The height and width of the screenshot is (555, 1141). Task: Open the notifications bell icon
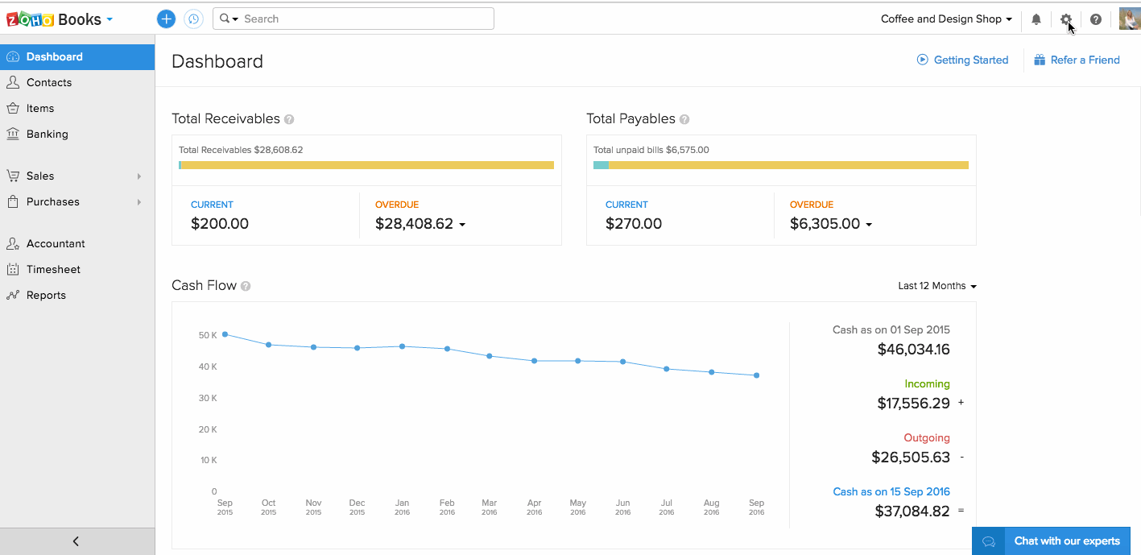(1036, 19)
